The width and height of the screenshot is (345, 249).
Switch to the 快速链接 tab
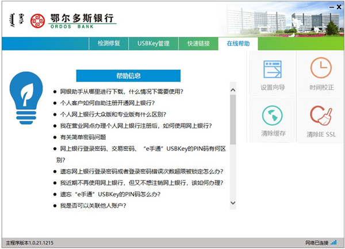[198, 44]
